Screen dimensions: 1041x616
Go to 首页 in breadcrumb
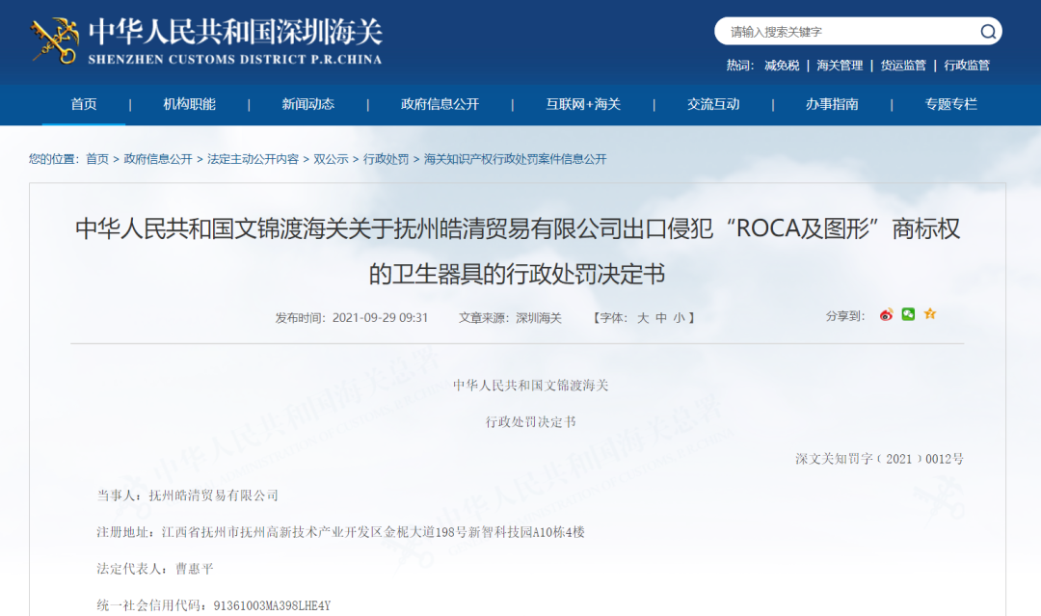[97, 159]
